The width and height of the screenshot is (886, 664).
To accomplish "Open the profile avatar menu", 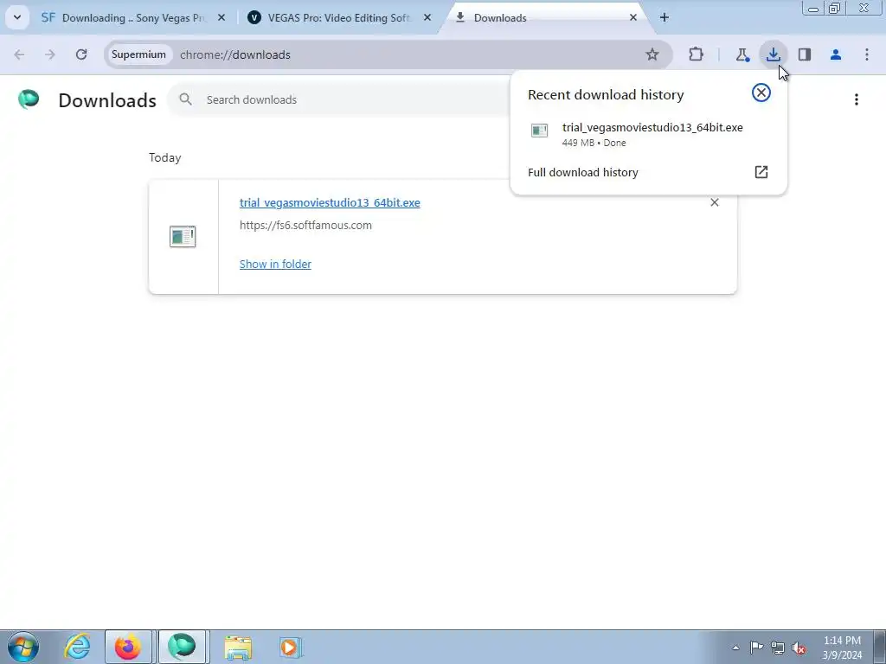I will (x=836, y=54).
